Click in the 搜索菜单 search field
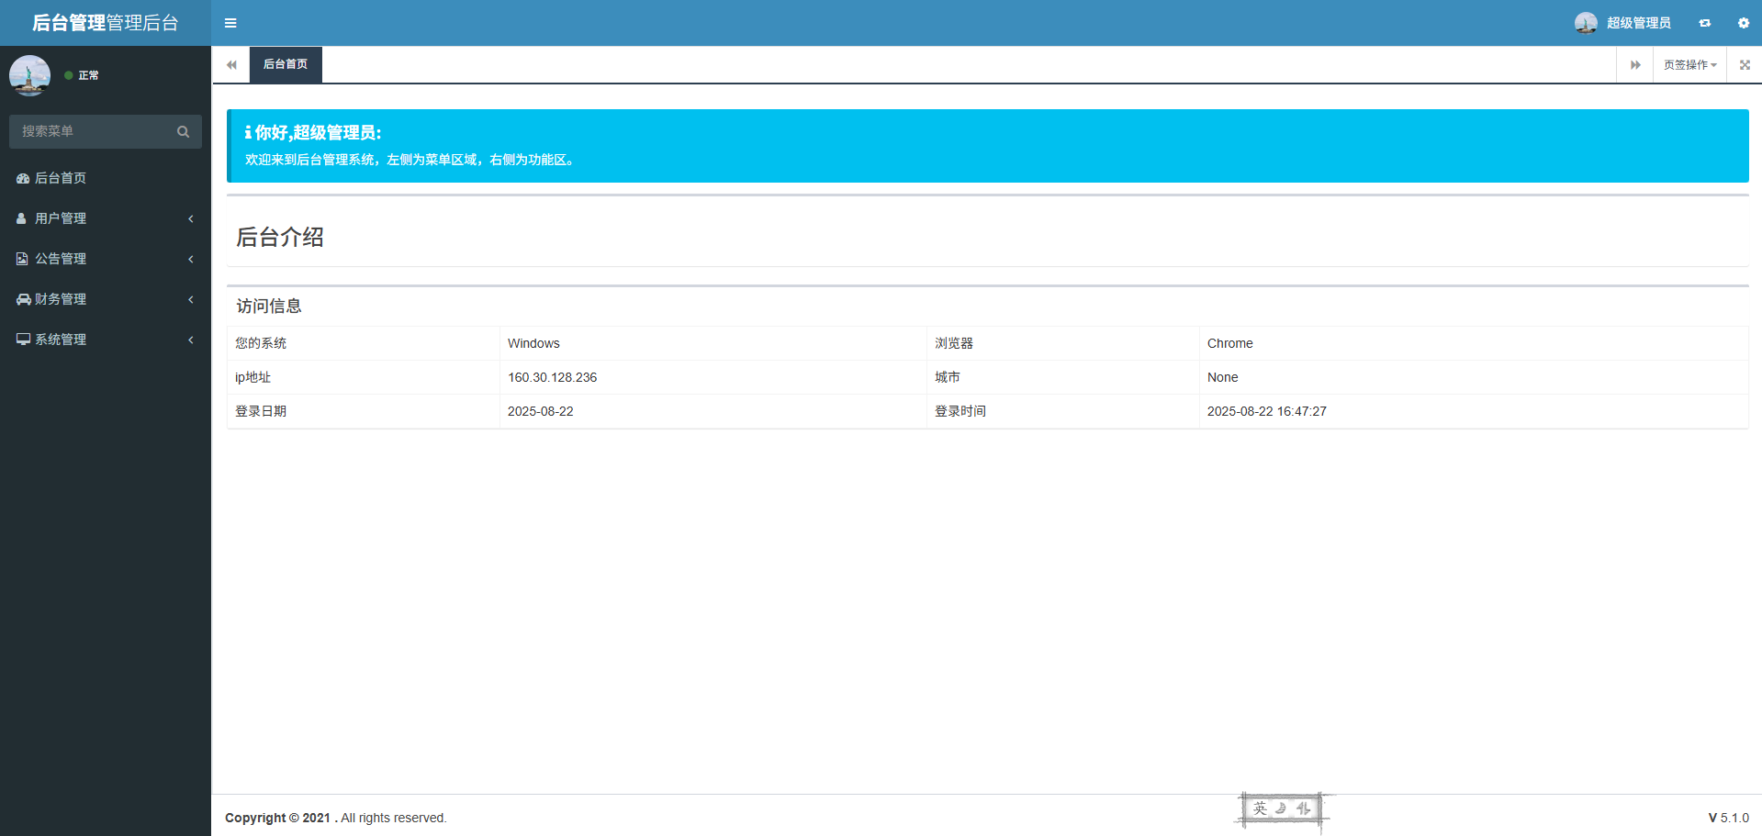This screenshot has height=836, width=1762. click(92, 132)
